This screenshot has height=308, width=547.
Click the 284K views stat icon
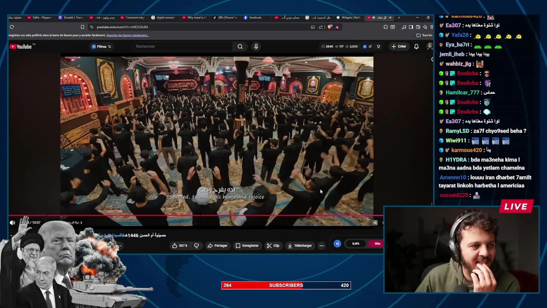tap(327, 46)
